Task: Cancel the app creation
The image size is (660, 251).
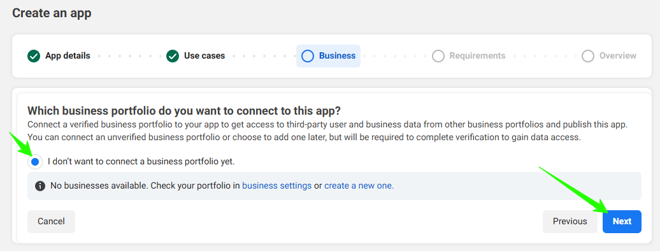Action: pos(52,222)
